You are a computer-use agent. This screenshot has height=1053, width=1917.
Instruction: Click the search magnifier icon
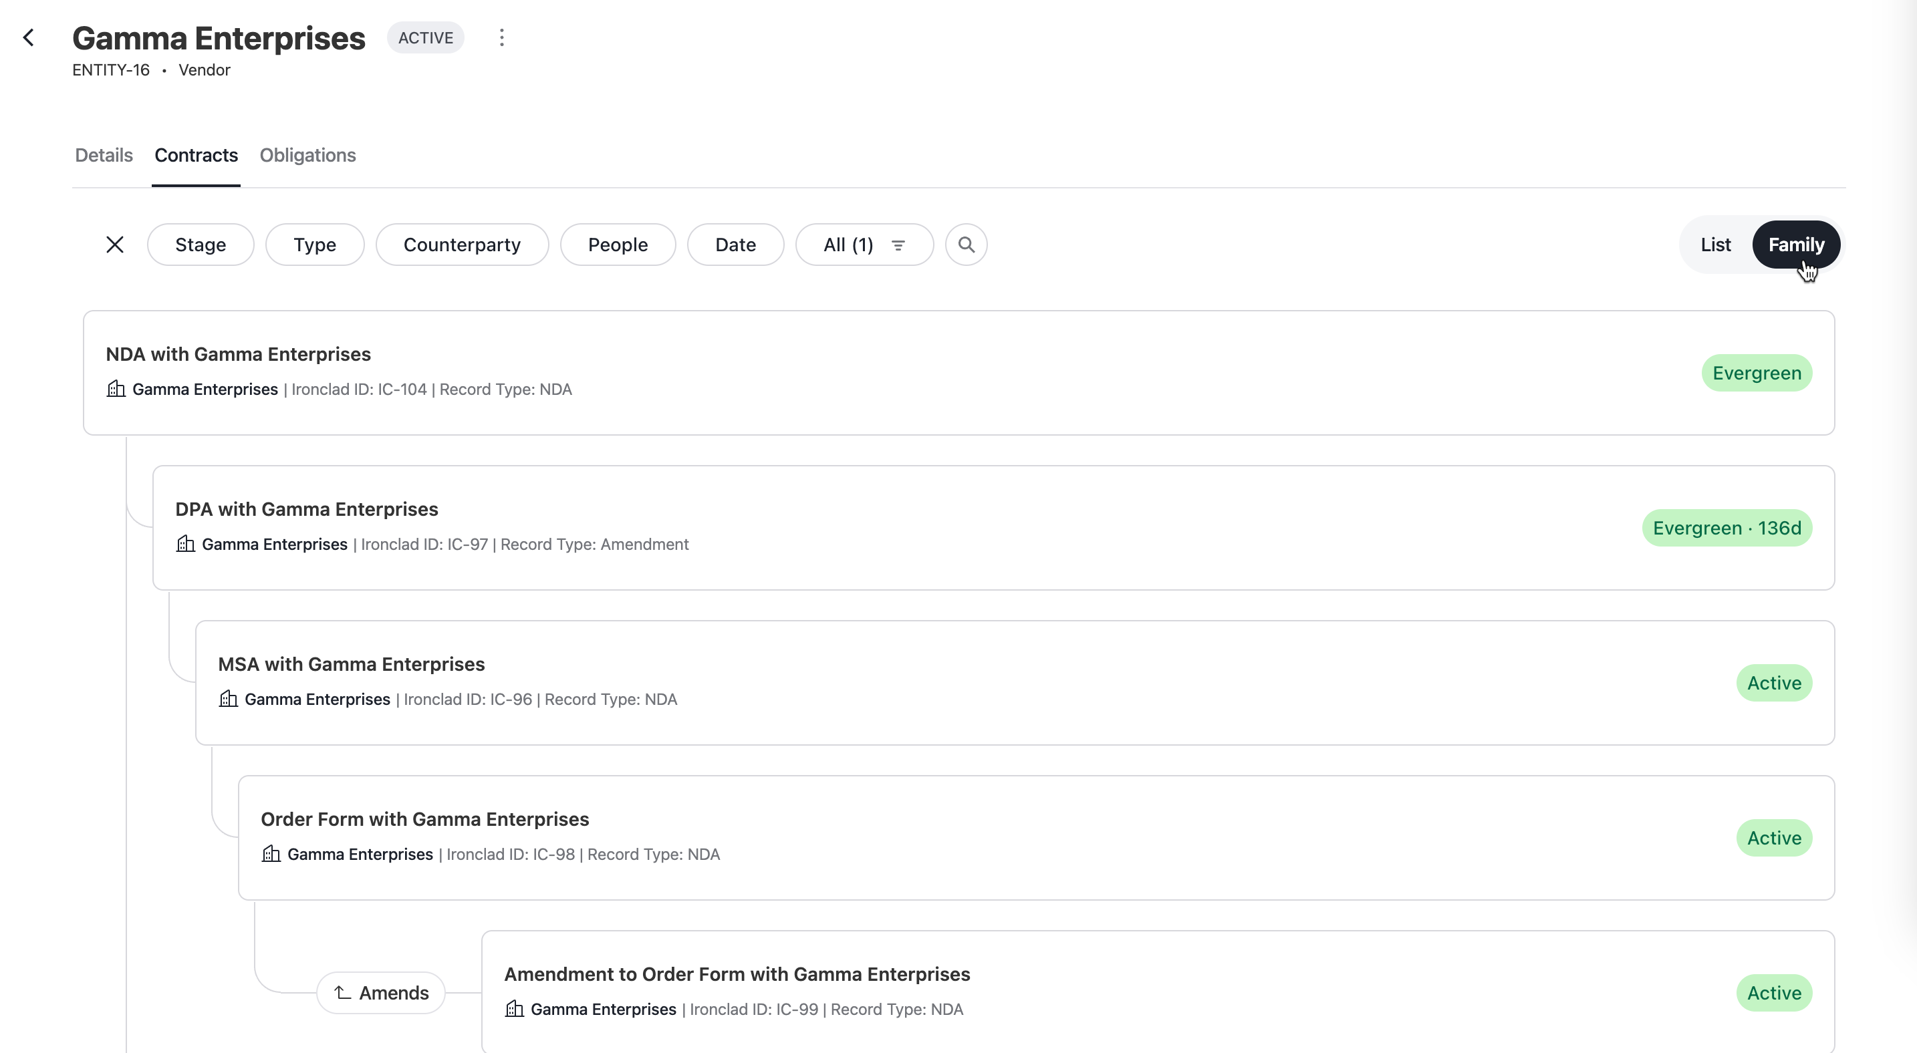pyautogui.click(x=965, y=245)
